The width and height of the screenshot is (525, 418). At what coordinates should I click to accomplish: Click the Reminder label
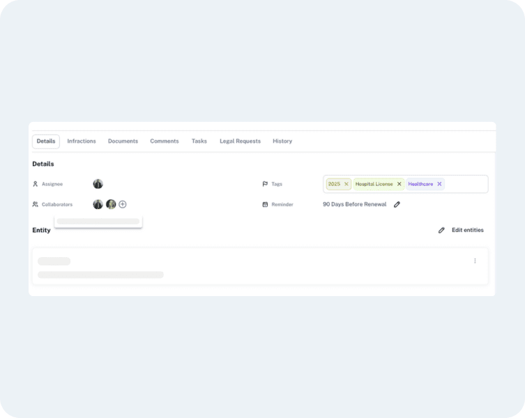[x=282, y=205]
